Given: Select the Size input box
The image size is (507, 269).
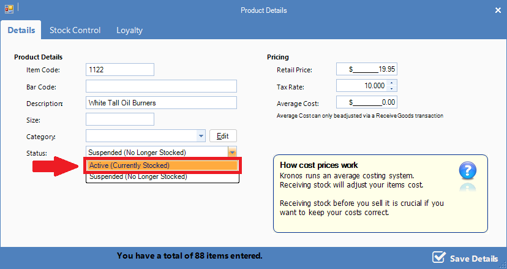Looking at the screenshot, I should pos(119,119).
